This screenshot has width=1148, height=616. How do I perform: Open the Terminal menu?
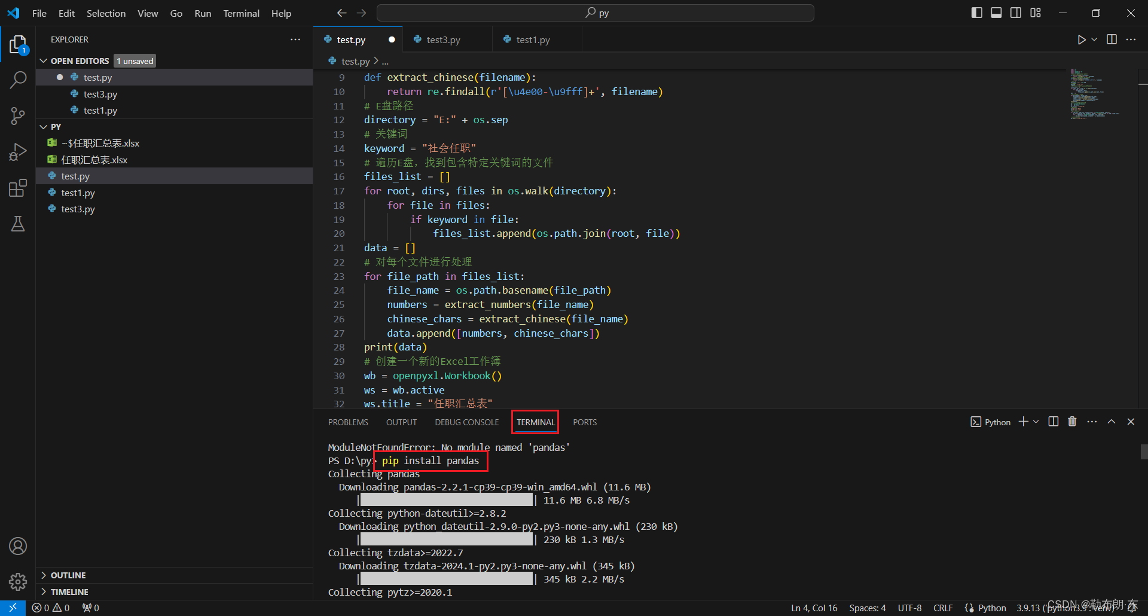click(242, 13)
